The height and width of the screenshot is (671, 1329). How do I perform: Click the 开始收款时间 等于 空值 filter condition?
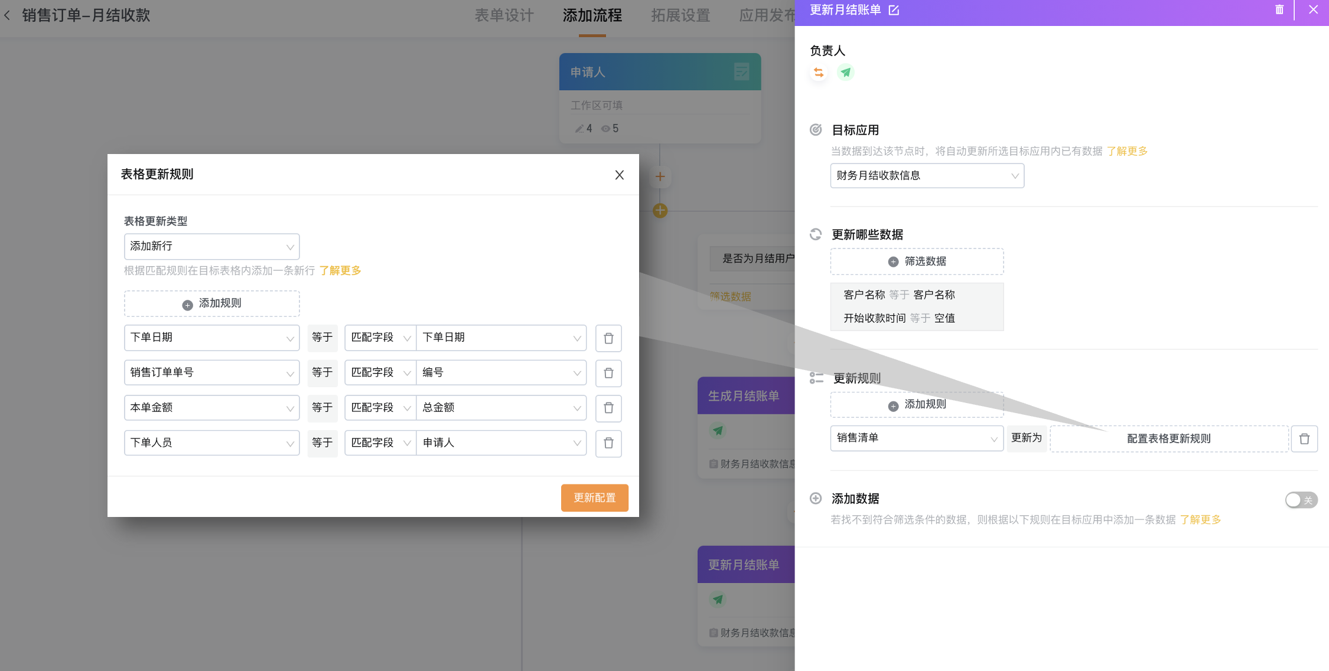click(x=899, y=319)
